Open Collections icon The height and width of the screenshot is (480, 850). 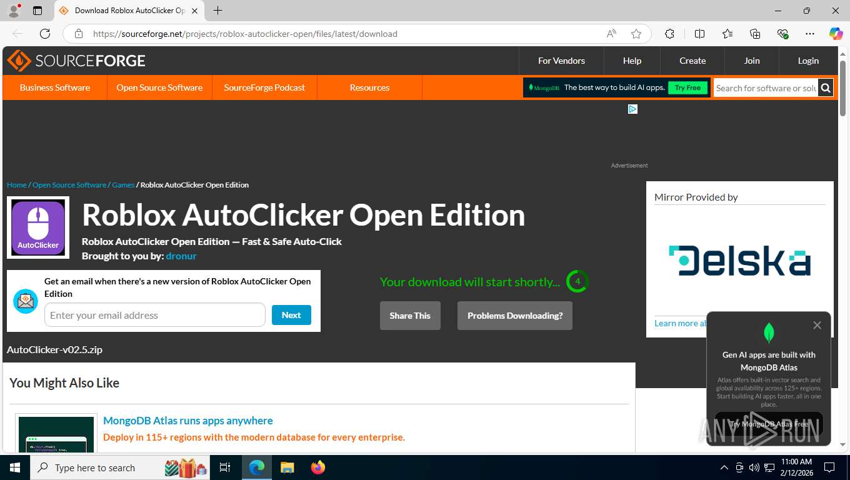click(755, 34)
